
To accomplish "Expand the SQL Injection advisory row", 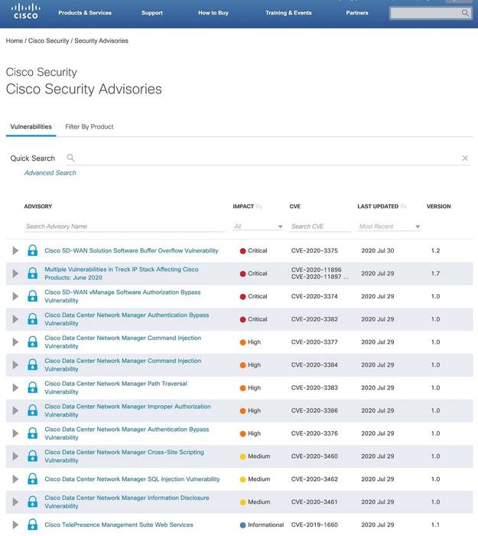I will point(15,479).
